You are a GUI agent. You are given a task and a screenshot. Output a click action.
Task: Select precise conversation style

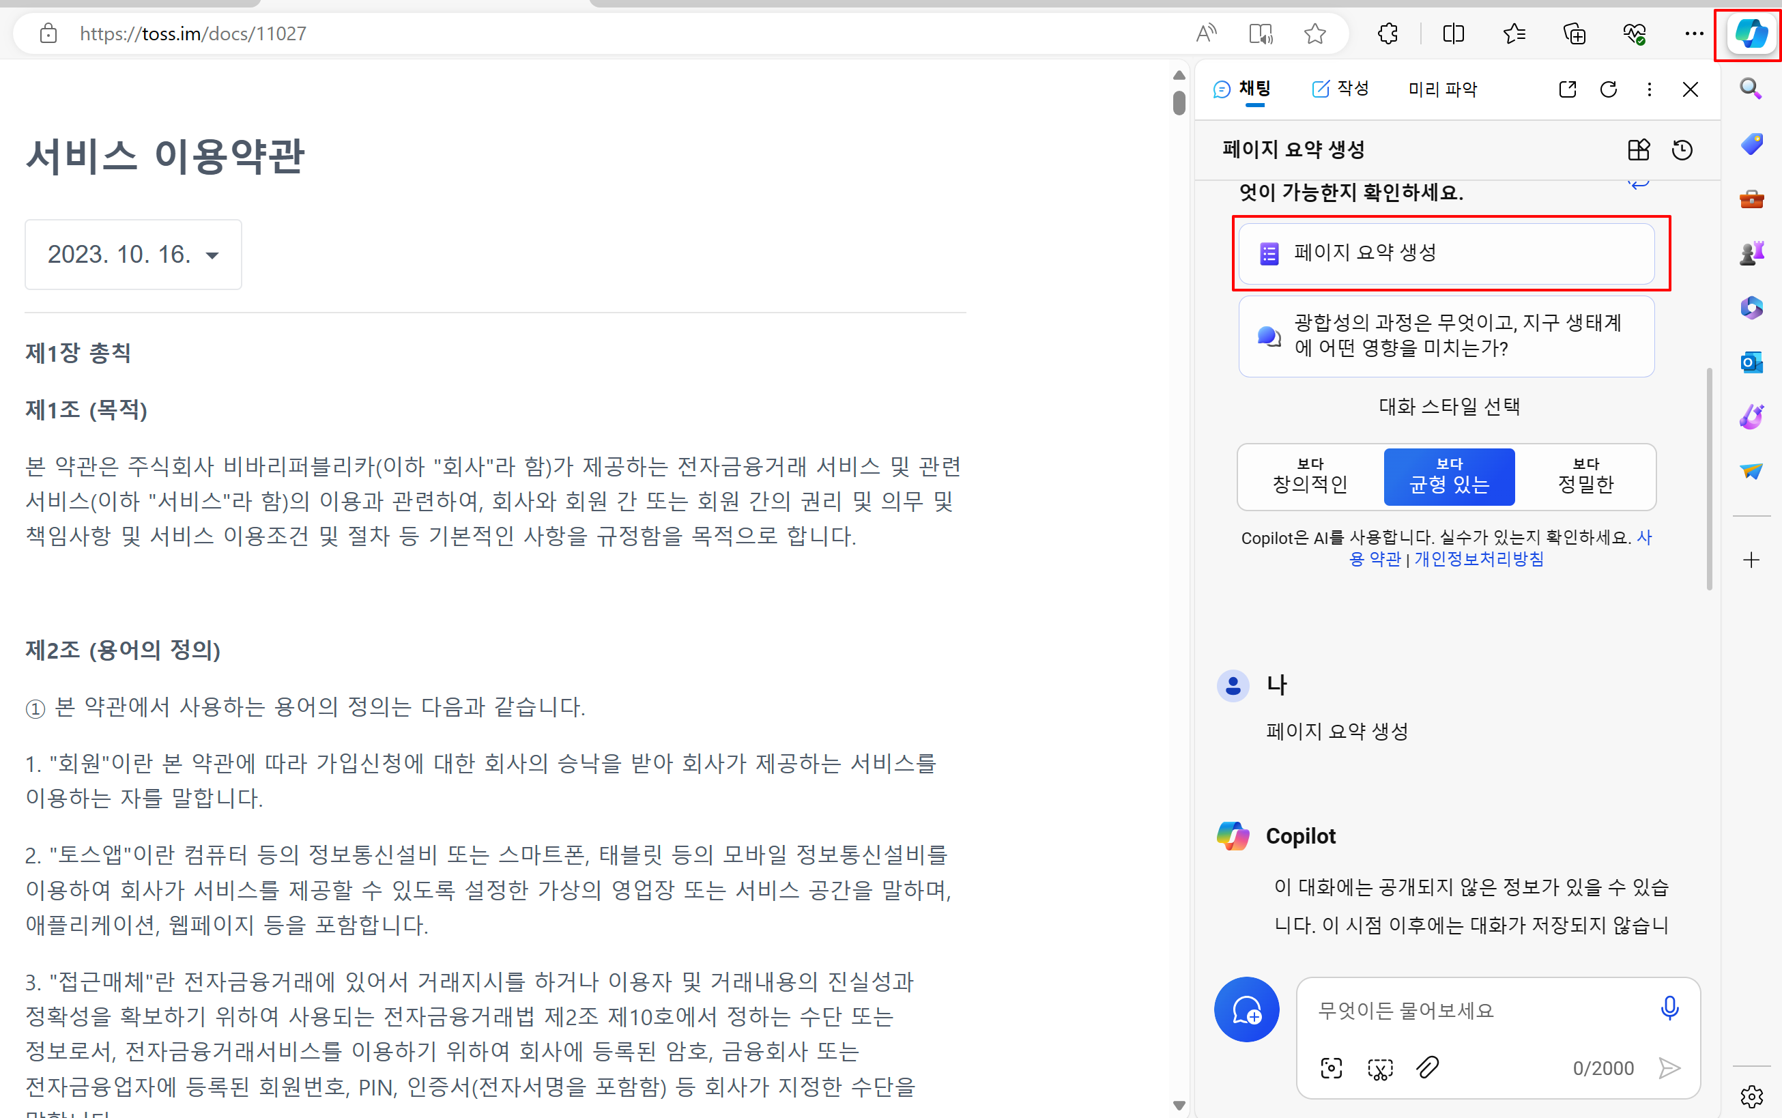[1585, 476]
